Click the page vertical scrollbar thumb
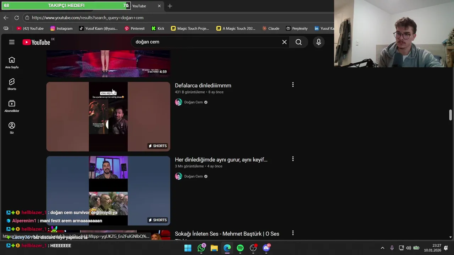 click(450, 115)
